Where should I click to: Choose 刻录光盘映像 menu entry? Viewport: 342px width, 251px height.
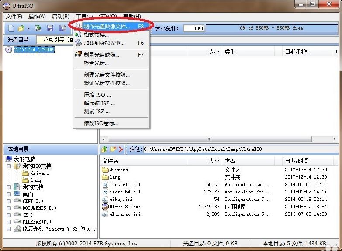111,54
